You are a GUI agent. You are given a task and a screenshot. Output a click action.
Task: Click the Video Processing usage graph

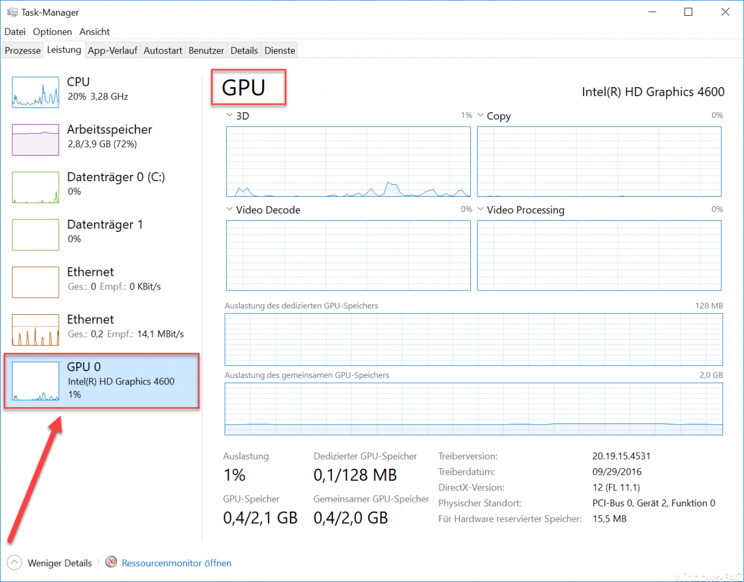(599, 256)
